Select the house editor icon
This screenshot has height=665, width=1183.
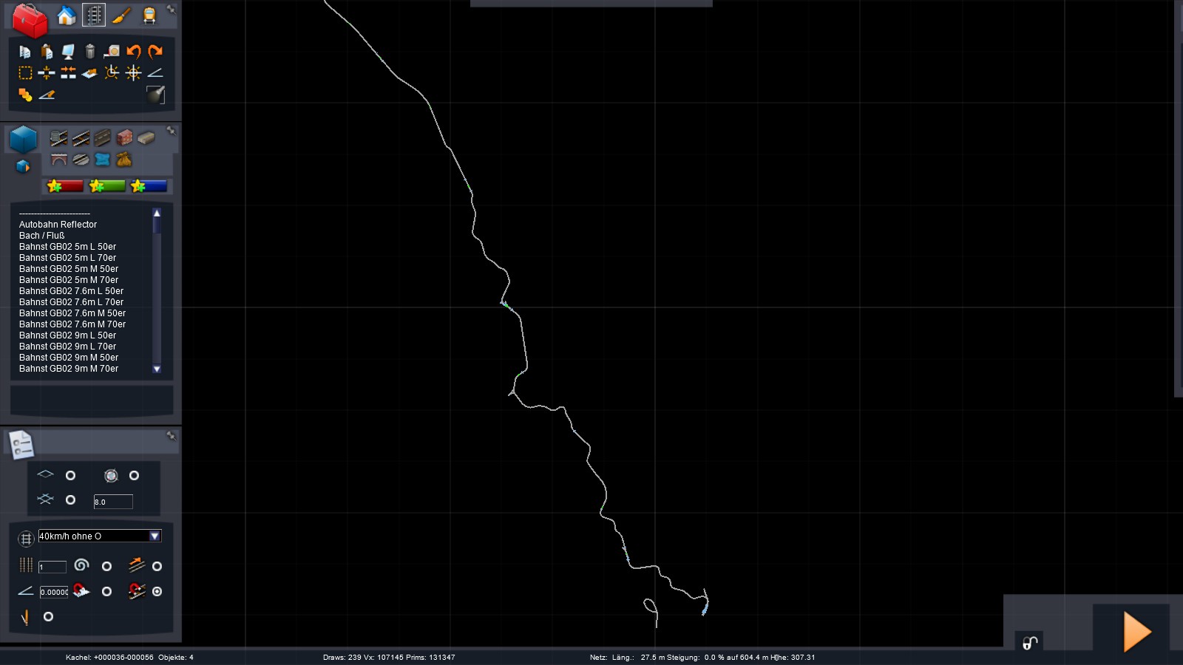(67, 16)
